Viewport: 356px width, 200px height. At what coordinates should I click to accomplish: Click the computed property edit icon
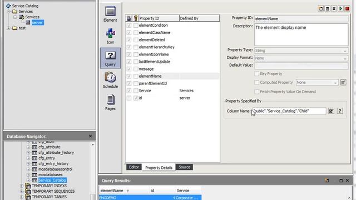point(343,82)
